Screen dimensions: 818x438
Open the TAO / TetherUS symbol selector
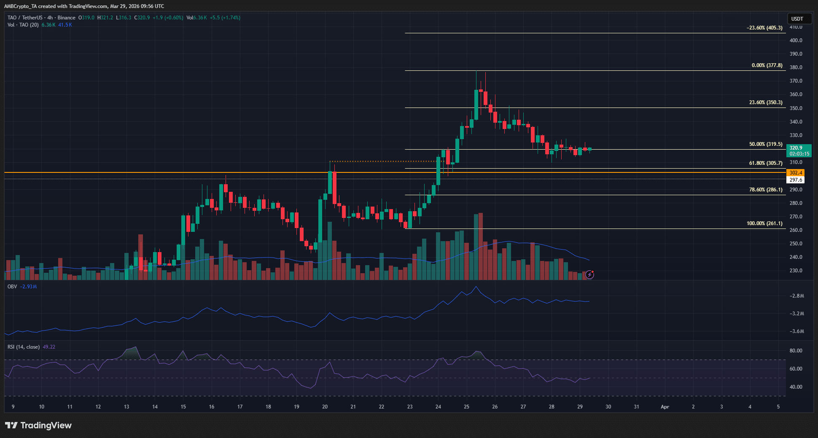(24, 18)
